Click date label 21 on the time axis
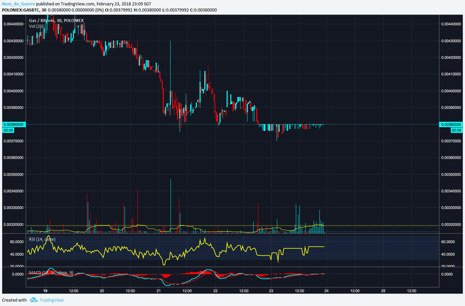This screenshot has height=306, width=465. [159, 291]
